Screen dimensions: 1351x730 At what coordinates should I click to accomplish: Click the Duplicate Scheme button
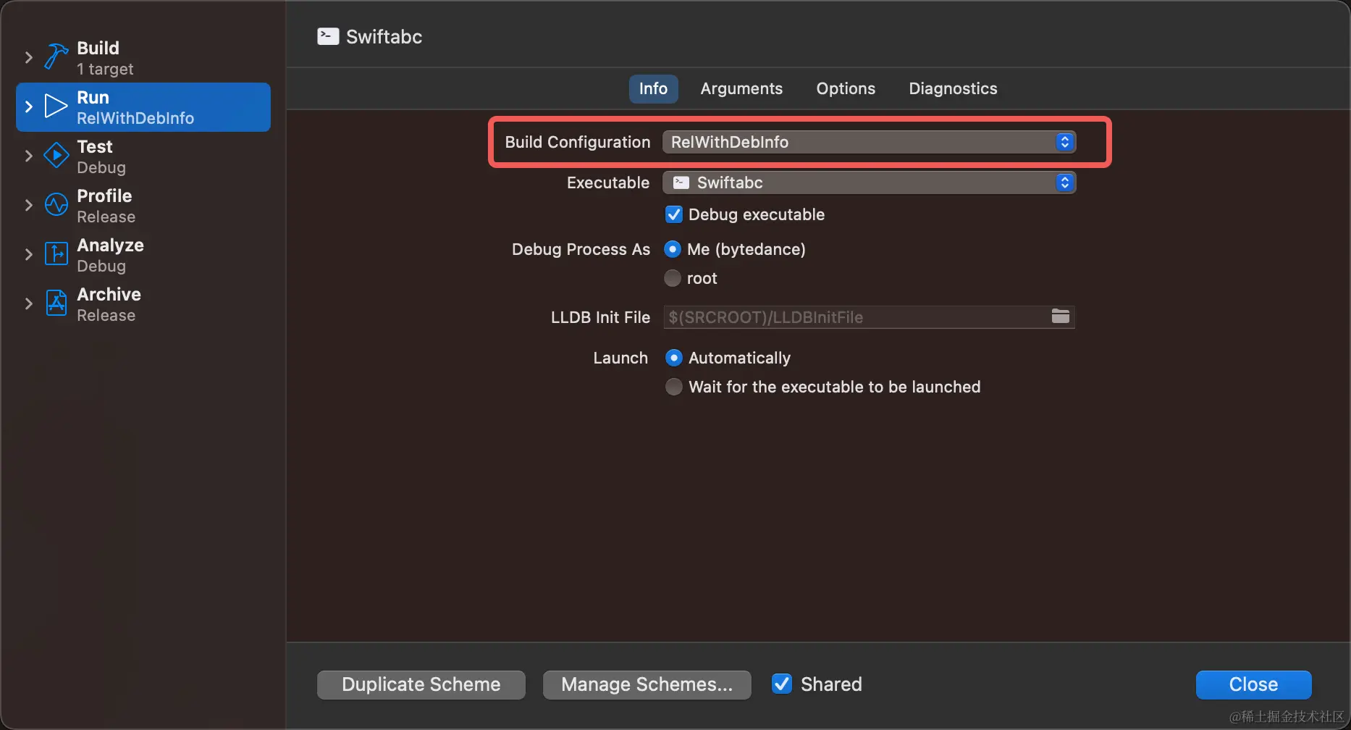[x=421, y=684]
